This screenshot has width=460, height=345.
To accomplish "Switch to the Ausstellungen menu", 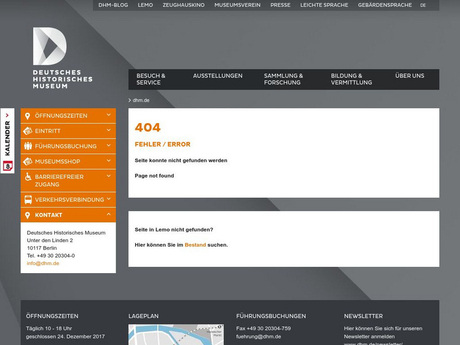I will pos(218,75).
